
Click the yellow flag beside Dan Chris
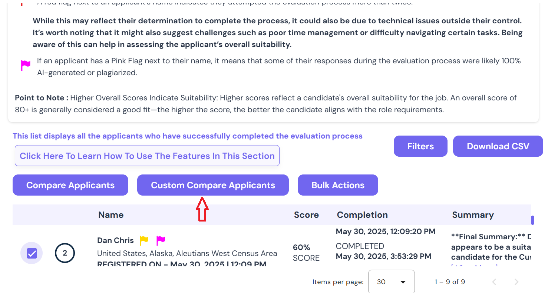tap(144, 241)
